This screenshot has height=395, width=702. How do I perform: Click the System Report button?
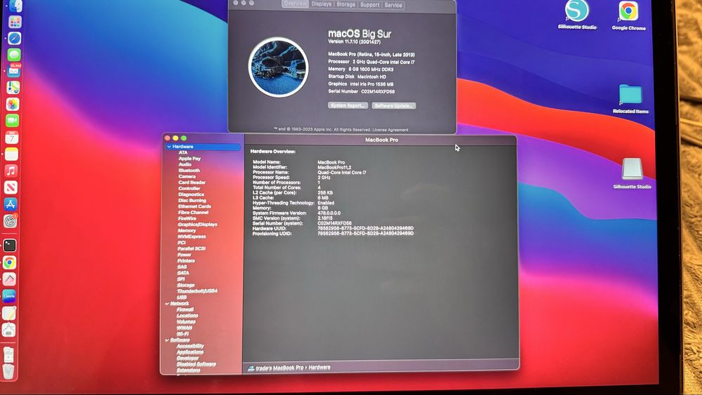(348, 105)
